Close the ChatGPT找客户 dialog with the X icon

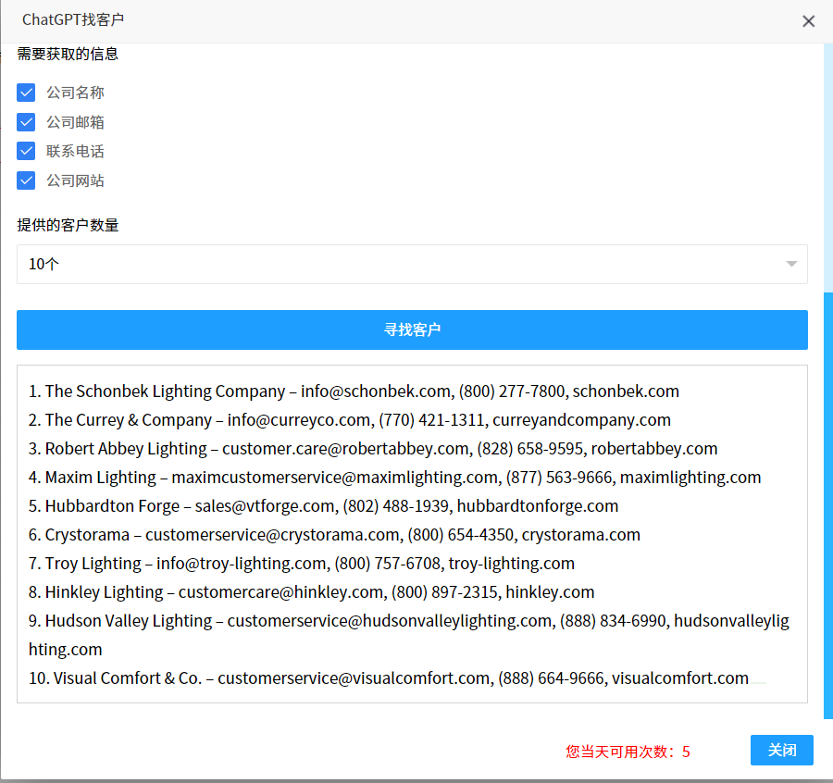(x=808, y=21)
